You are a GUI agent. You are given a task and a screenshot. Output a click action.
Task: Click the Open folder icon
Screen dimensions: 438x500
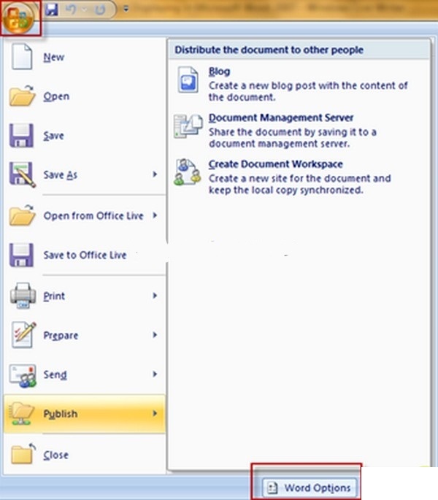(23, 96)
